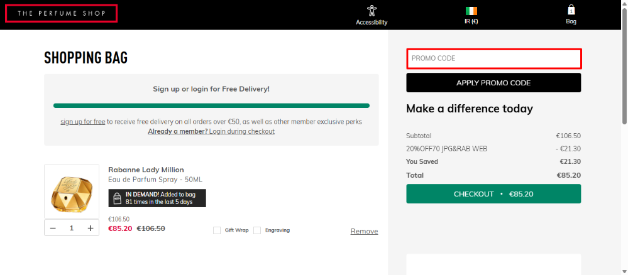Click the You Saved €21.30 amount
The height and width of the screenshot is (275, 628).
(x=570, y=162)
